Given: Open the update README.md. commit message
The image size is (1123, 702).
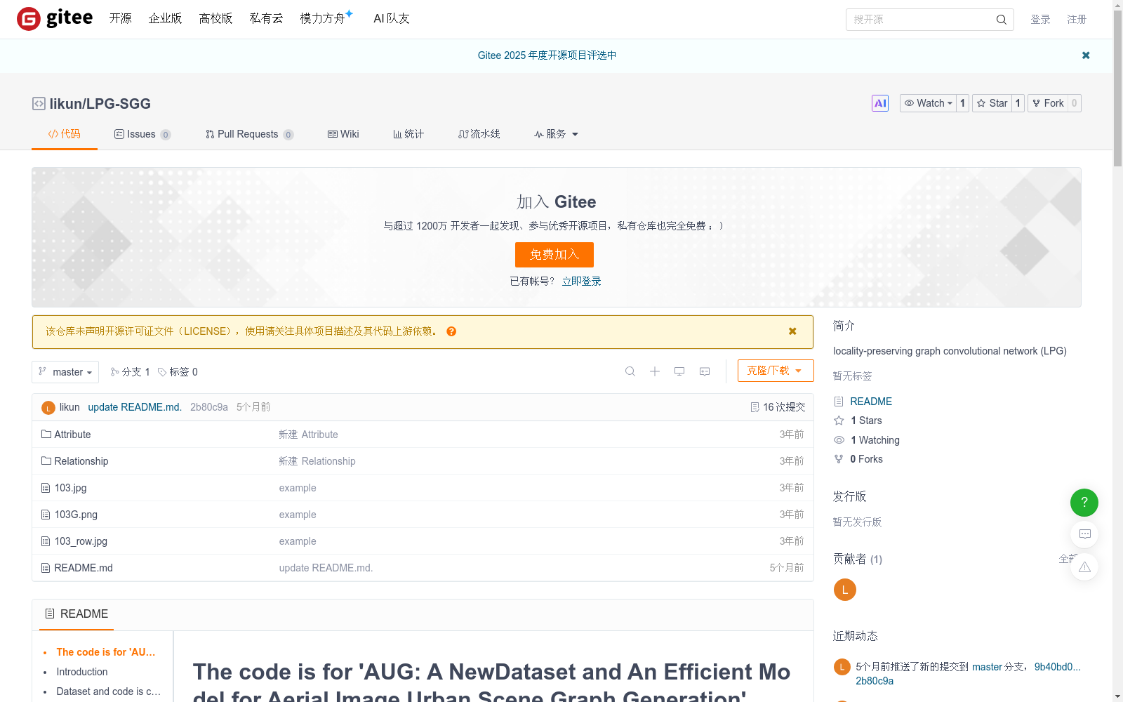Looking at the screenshot, I should [135, 407].
